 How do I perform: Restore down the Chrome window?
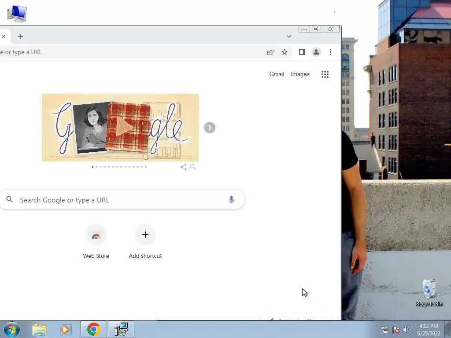click(315, 29)
